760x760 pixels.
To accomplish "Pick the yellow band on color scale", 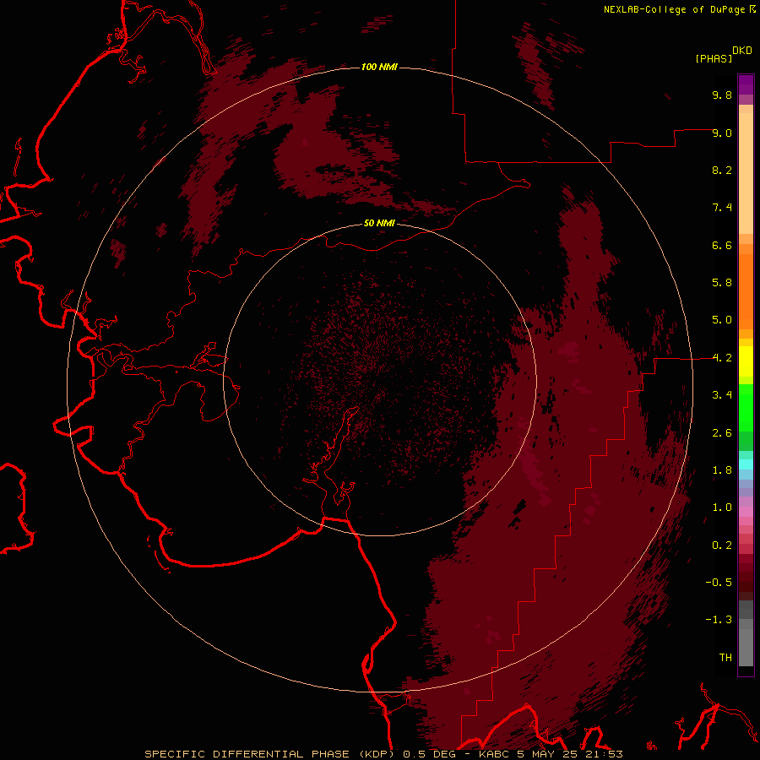I will (x=746, y=361).
